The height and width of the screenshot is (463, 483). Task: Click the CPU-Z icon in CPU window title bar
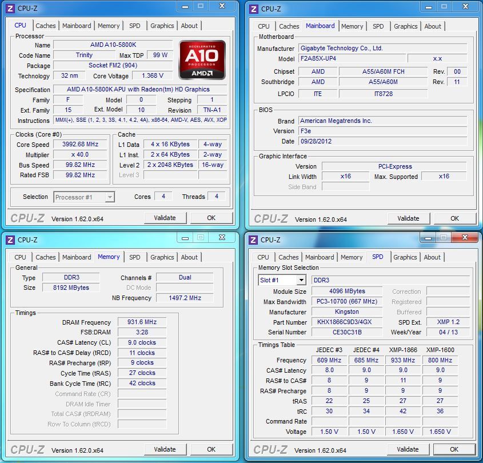(x=10, y=9)
